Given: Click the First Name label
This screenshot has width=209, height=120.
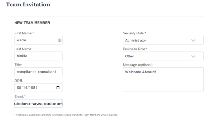Looking at the screenshot, I should (24, 33).
